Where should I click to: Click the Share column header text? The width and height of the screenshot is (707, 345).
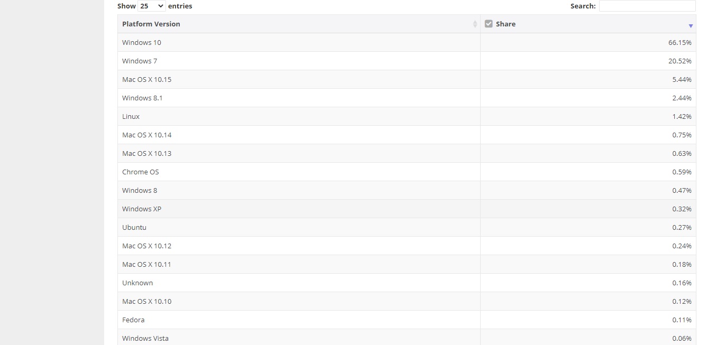(506, 24)
